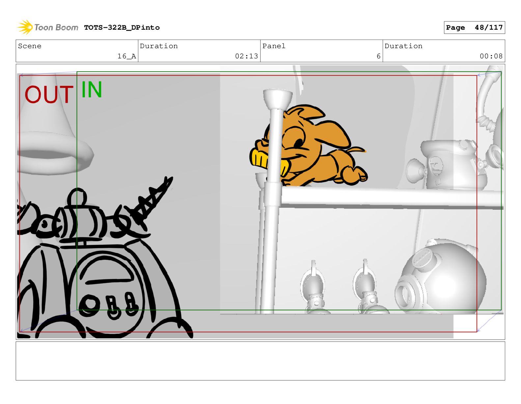Select the TOTS-322B_DPinto project title
The width and height of the screenshot is (521, 404).
click(x=122, y=28)
